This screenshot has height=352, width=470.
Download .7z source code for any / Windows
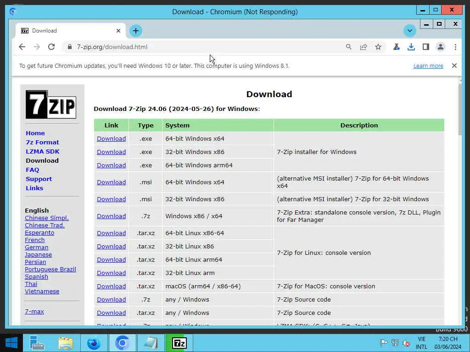point(111,300)
